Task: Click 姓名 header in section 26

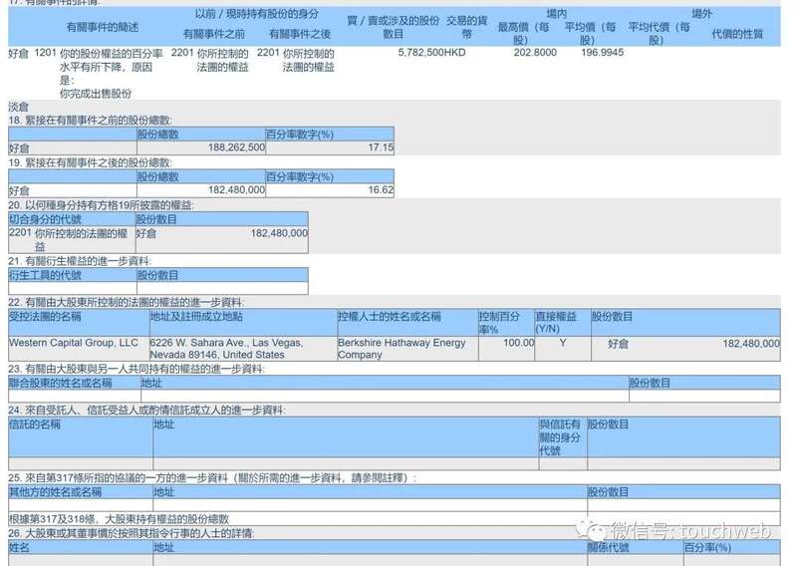Action: pos(19,548)
